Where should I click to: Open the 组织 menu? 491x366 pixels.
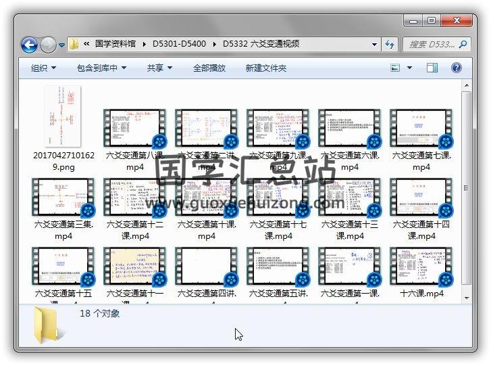click(x=43, y=68)
